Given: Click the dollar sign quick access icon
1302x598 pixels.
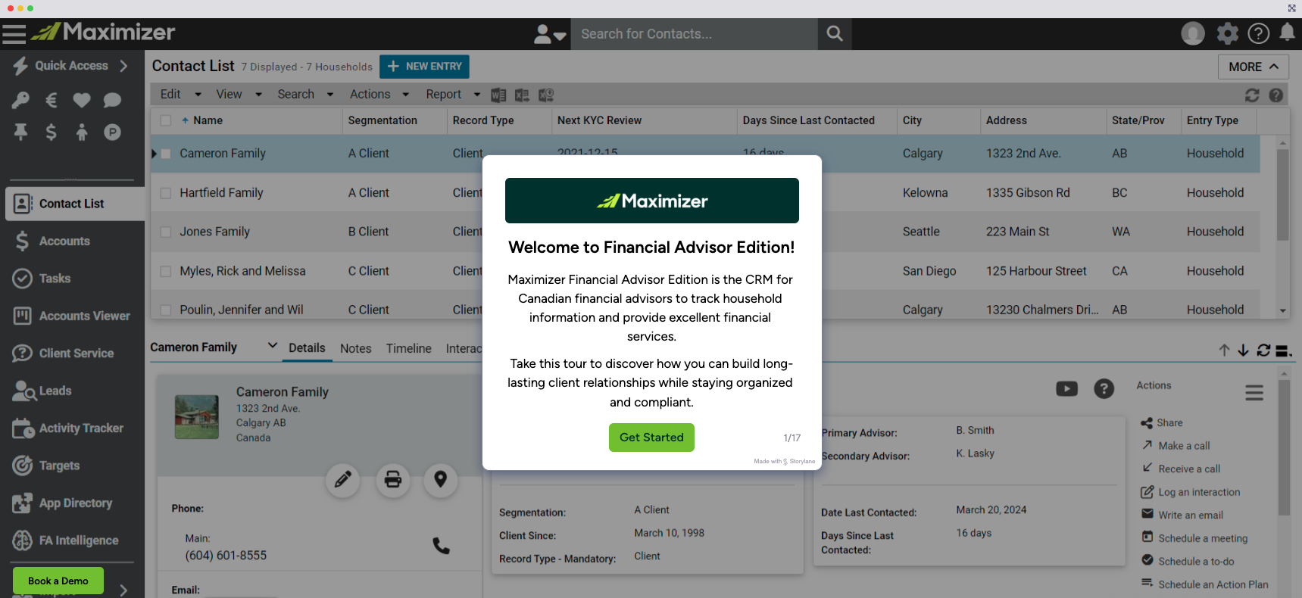Looking at the screenshot, I should [x=52, y=132].
